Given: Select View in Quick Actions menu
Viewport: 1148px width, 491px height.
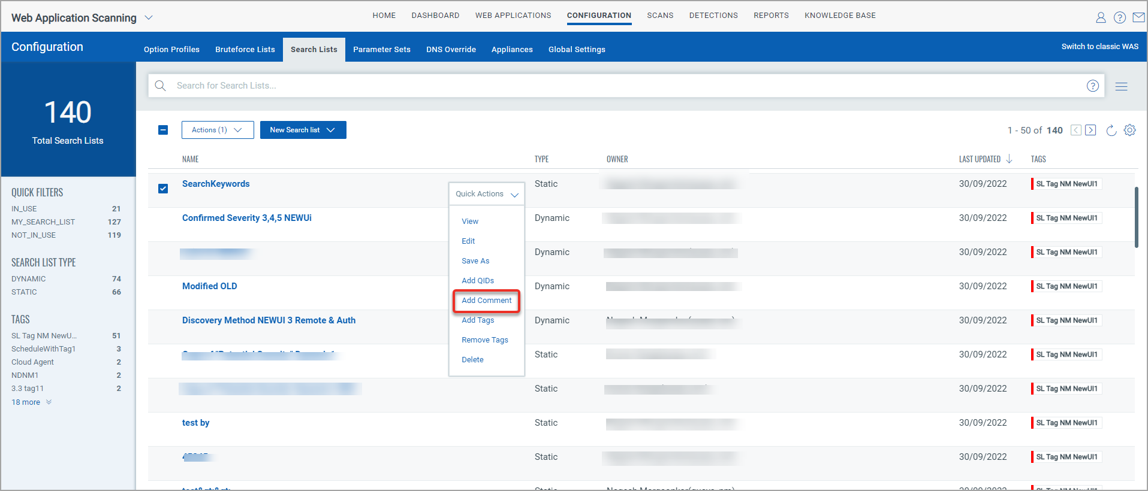Looking at the screenshot, I should tap(470, 222).
